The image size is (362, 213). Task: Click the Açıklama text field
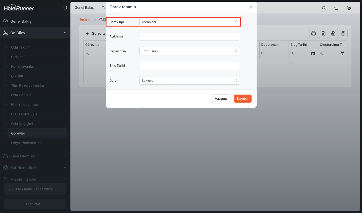[190, 36]
